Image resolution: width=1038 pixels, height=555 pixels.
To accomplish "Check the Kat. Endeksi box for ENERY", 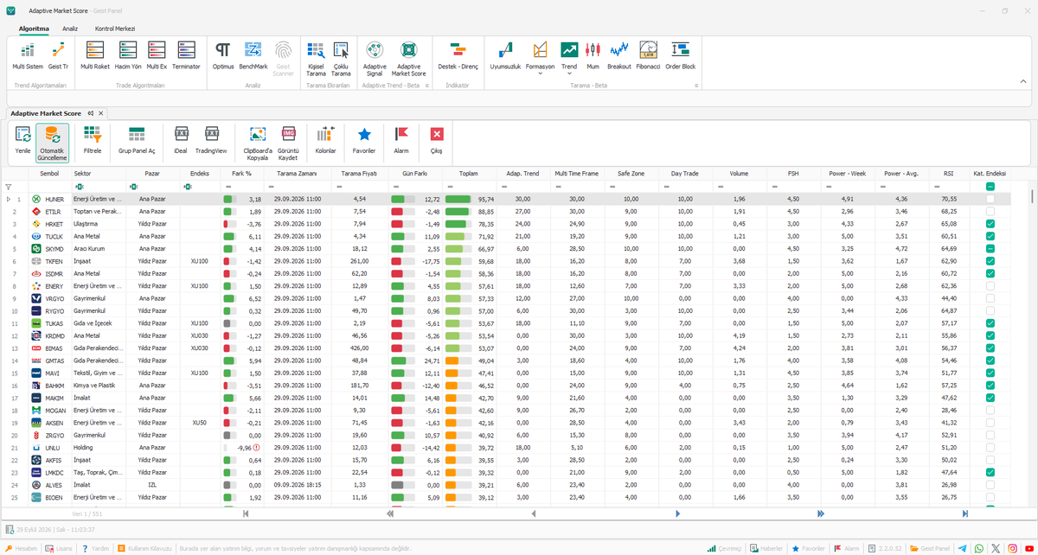I will pyautogui.click(x=990, y=286).
